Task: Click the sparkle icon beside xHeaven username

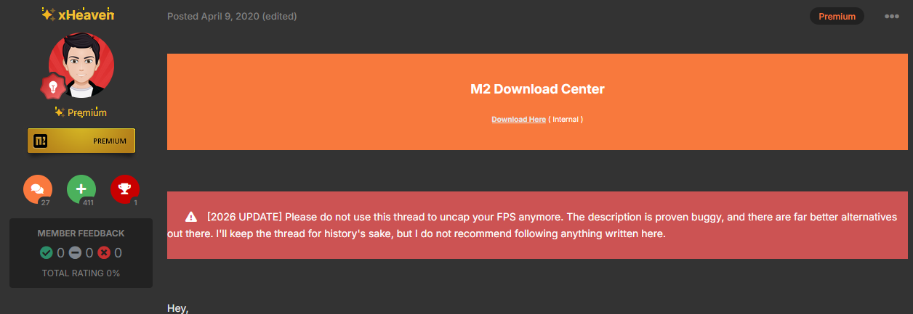Action: pyautogui.click(x=47, y=15)
